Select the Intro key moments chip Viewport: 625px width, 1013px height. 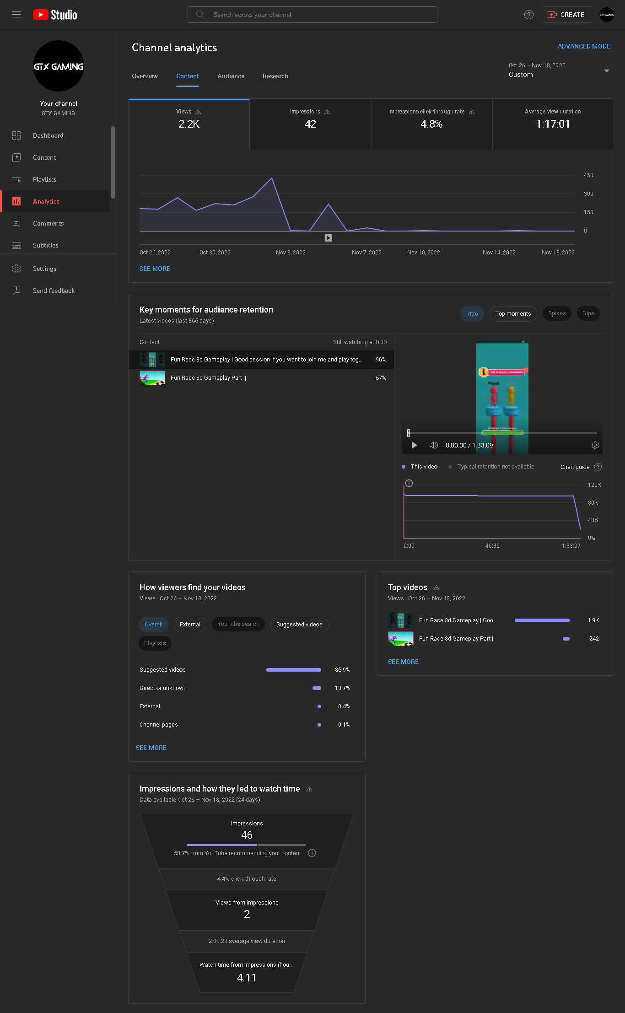click(x=472, y=313)
